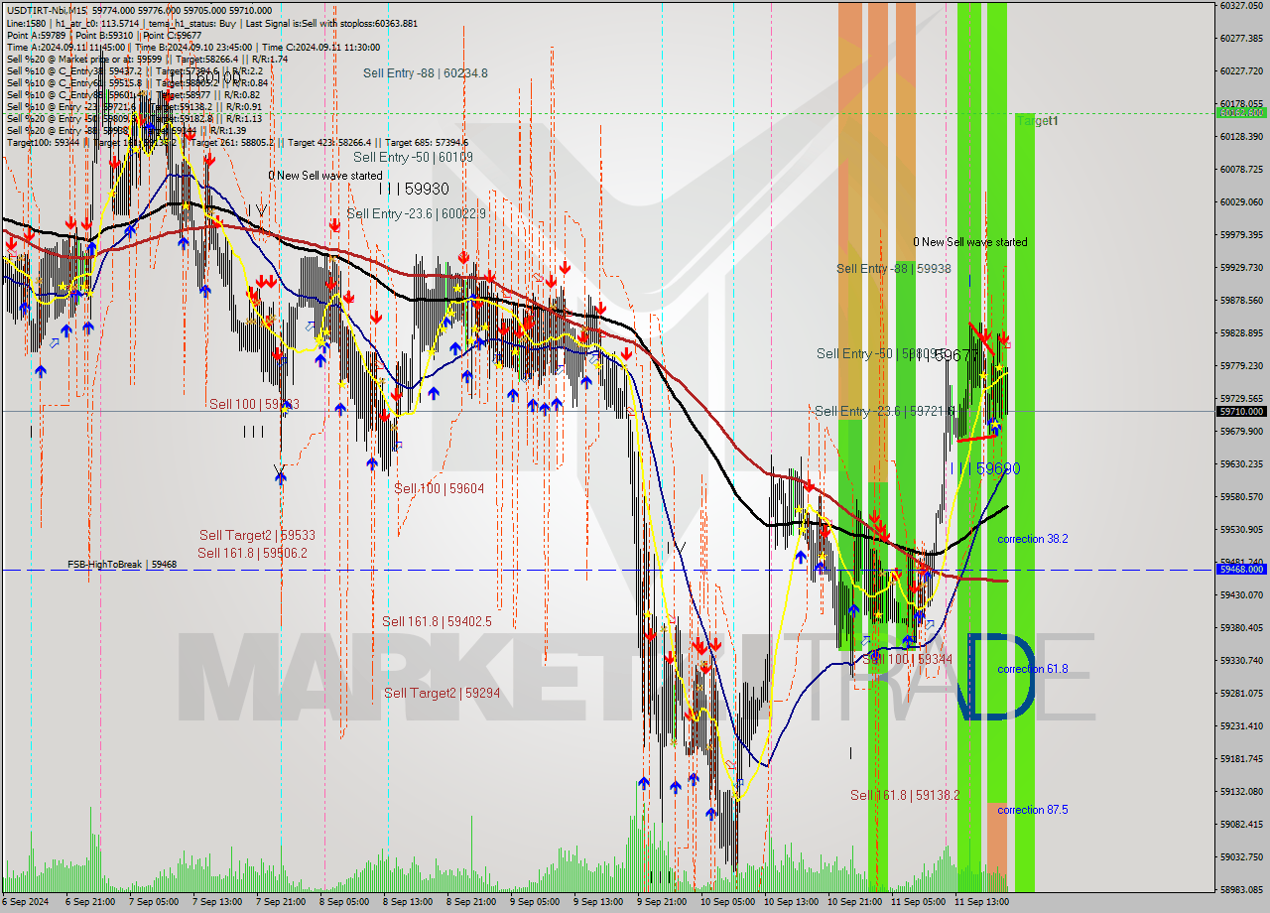Screen dimensions: 1270x913
Task: Click the '10 Sep 05:00' time label
Action: point(727,901)
